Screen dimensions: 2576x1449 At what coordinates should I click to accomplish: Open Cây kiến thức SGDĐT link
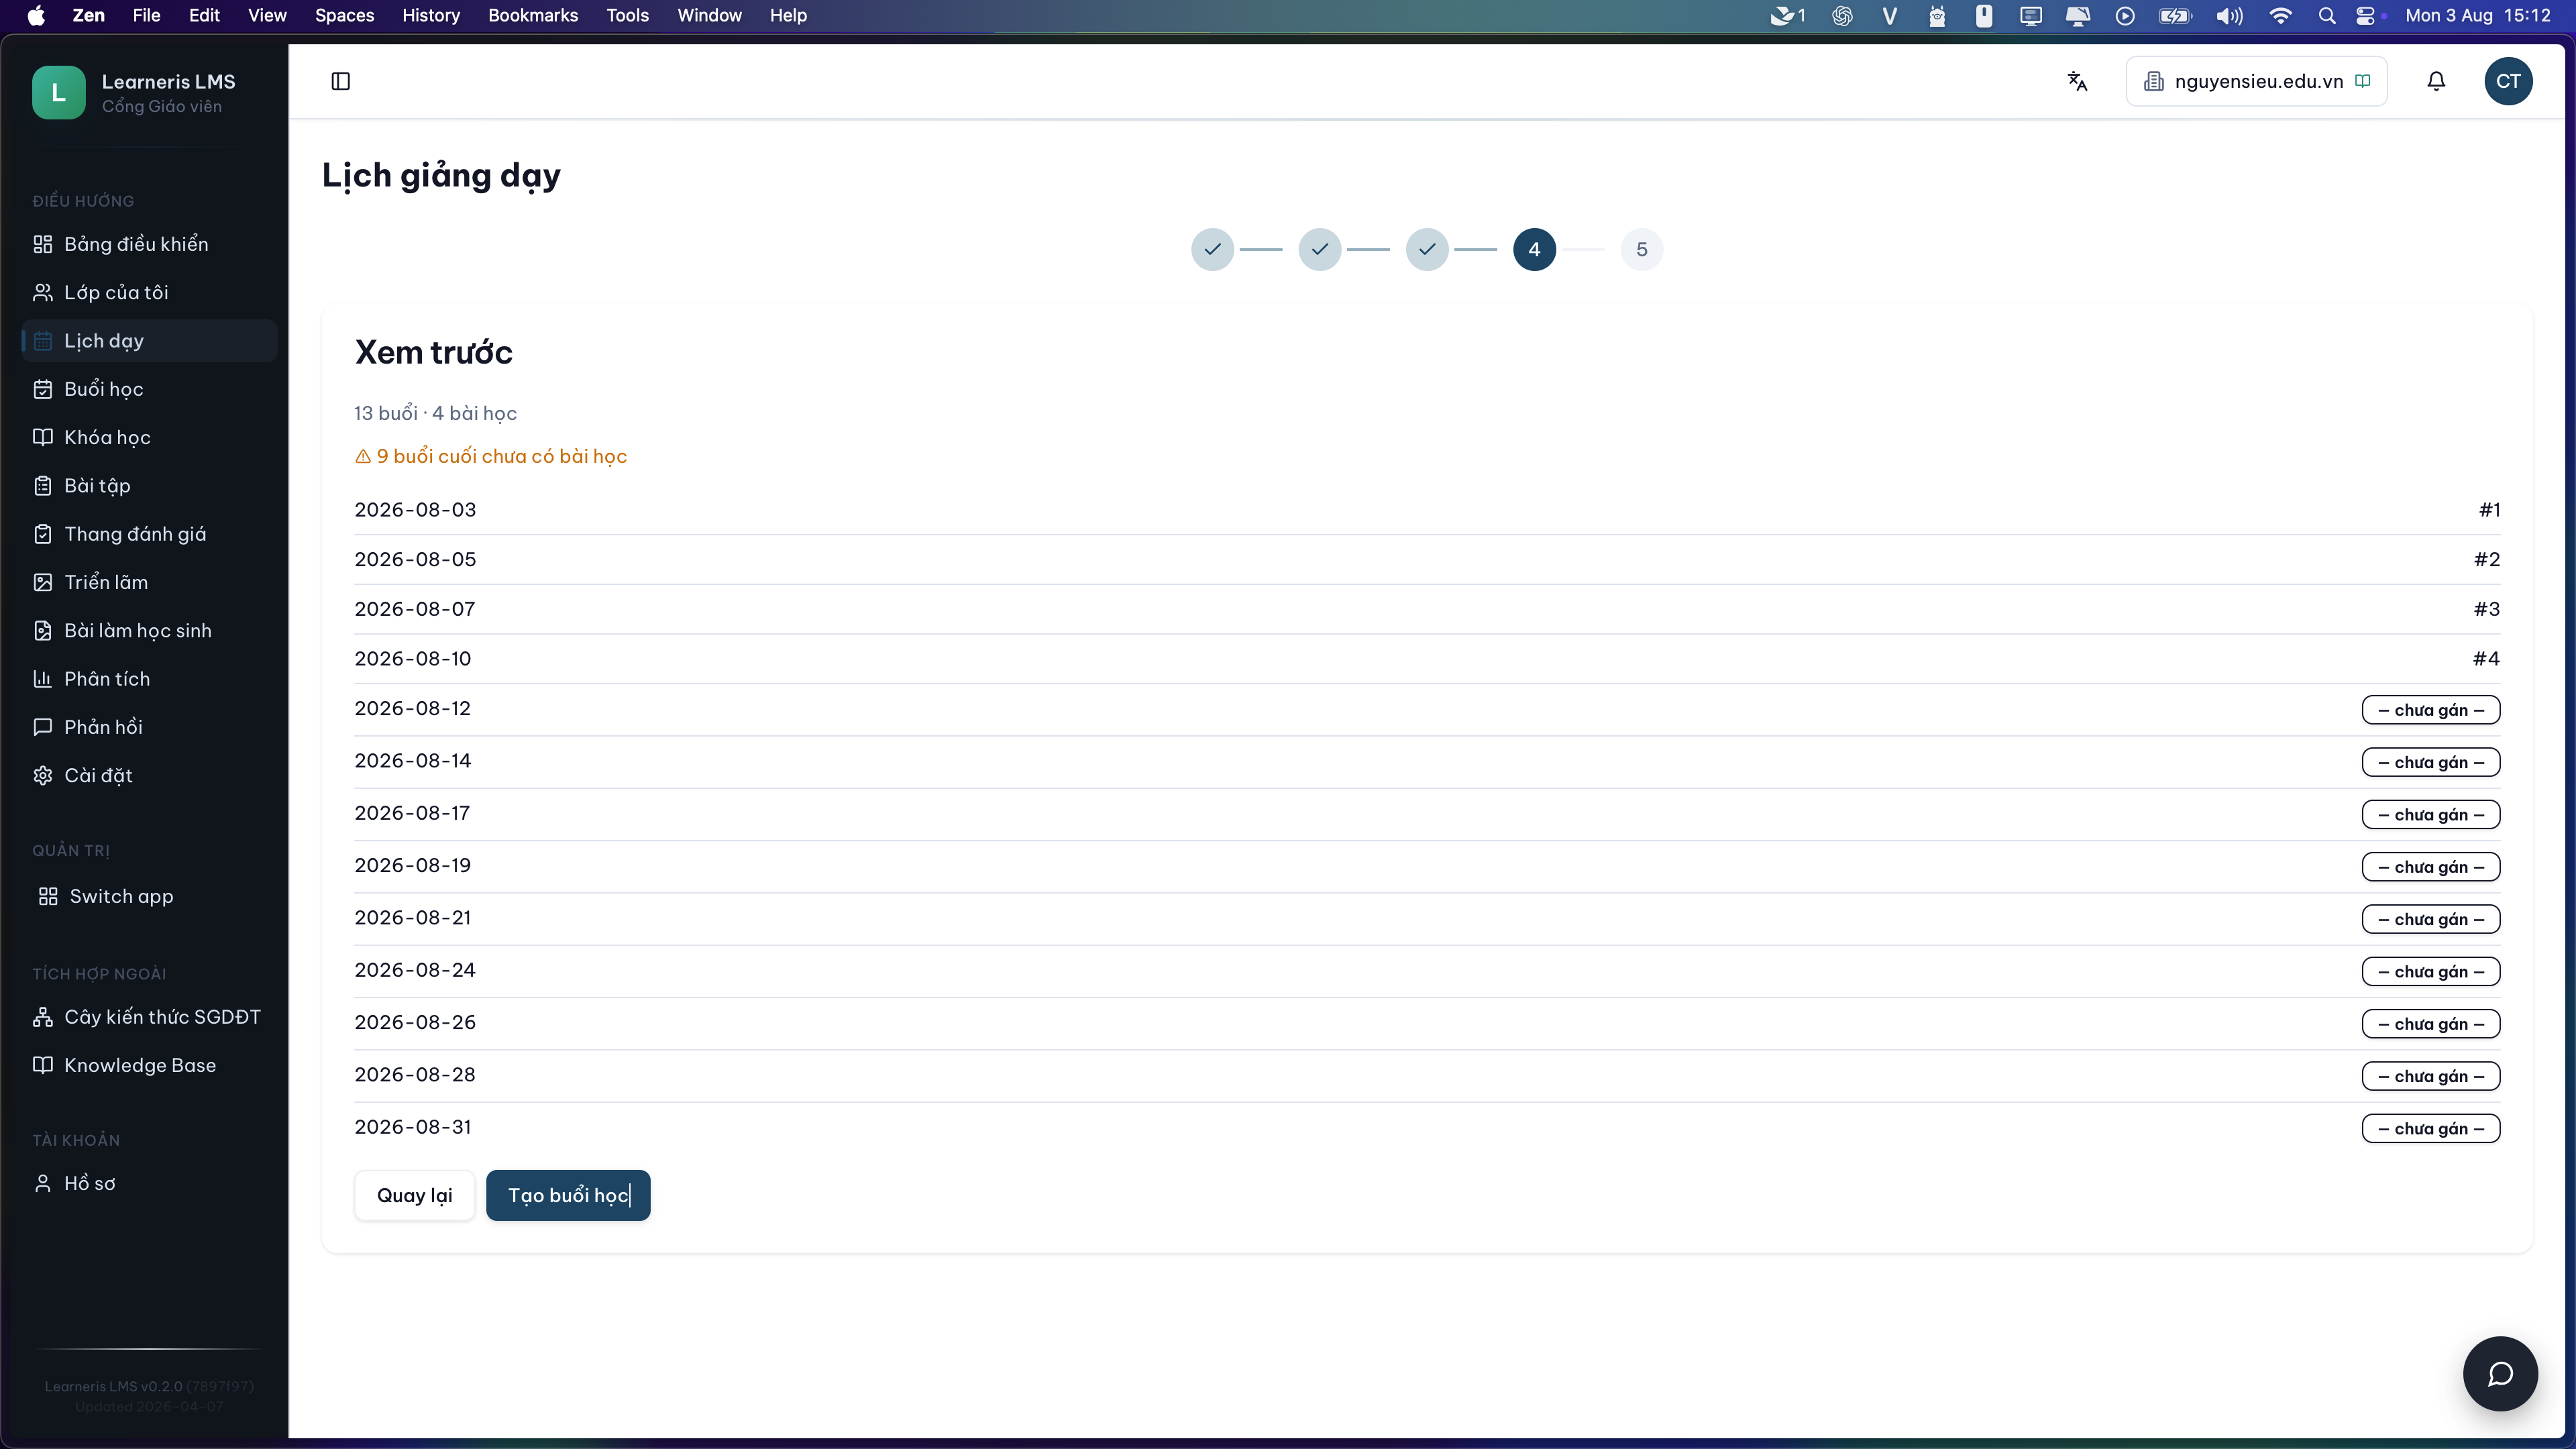pos(149,1017)
